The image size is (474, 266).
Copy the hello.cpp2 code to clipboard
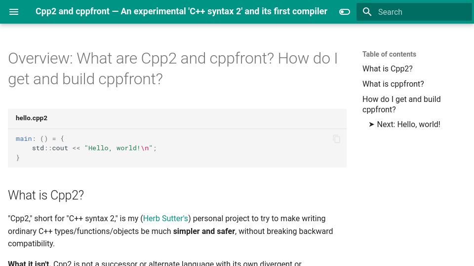coord(336,139)
